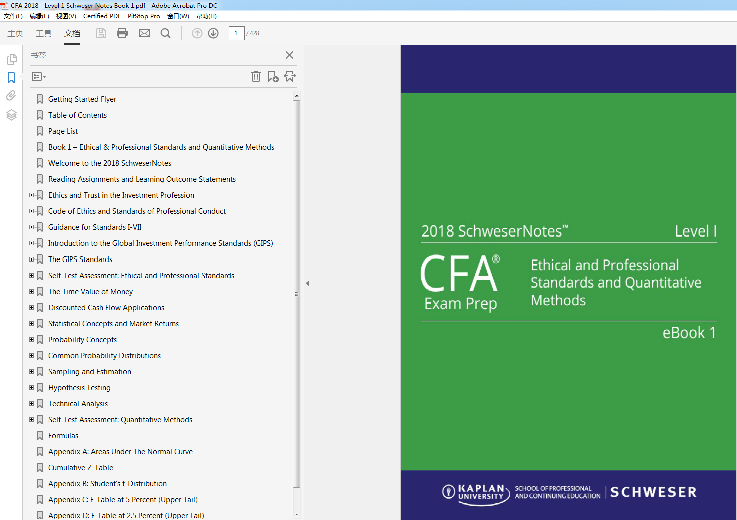The width and height of the screenshot is (737, 520).
Task: Switch to the 主页 tab
Action: (15, 33)
